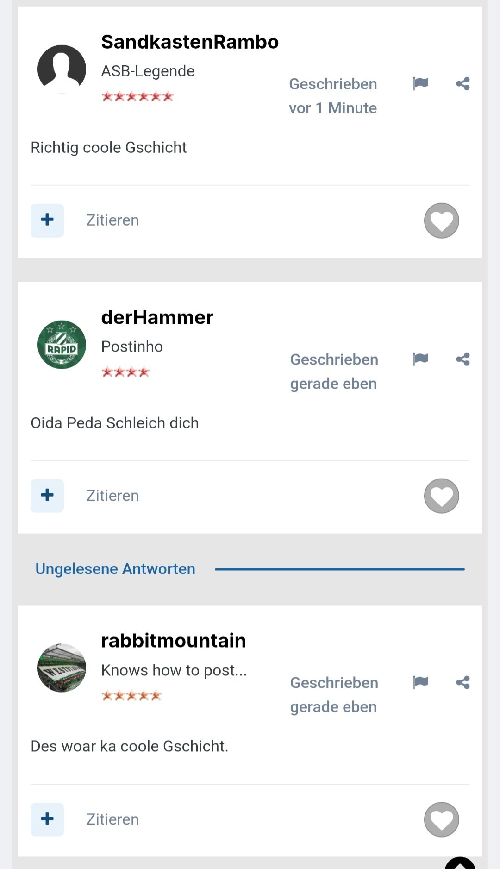The height and width of the screenshot is (869, 500).
Task: Multi-quote SandkastenRambo's post with plus button
Action: (47, 220)
